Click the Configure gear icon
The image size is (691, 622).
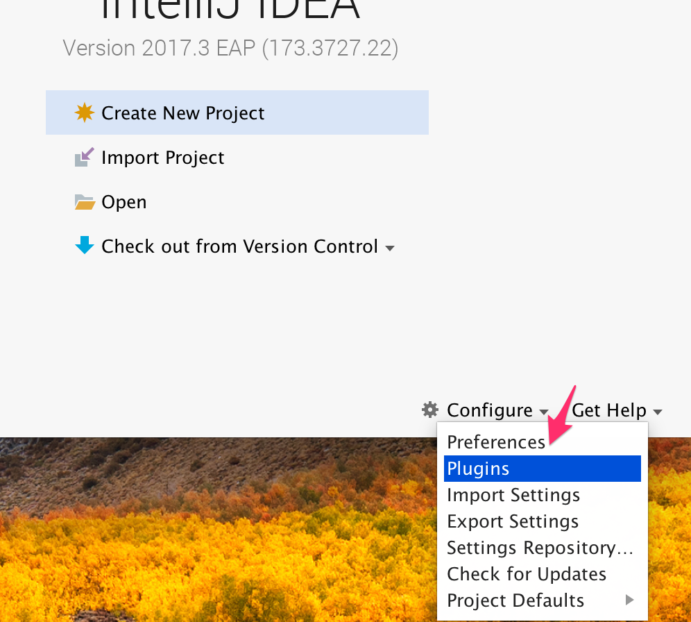pyautogui.click(x=430, y=410)
